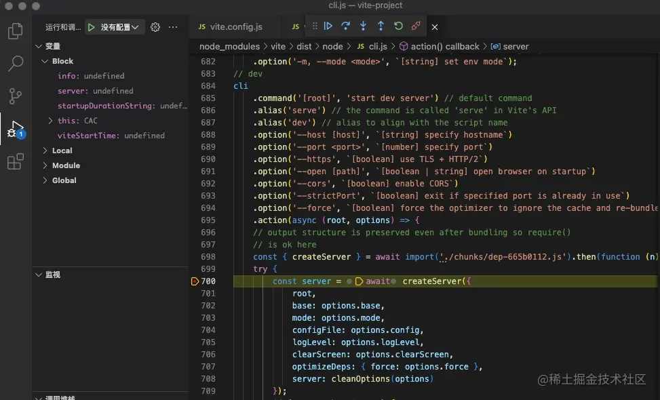The height and width of the screenshot is (400, 660).
Task: Toggle inline breakpoint before await
Action: pyautogui.click(x=359, y=281)
